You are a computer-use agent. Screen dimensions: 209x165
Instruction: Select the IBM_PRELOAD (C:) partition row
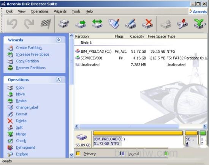pyautogui.click(x=141, y=51)
